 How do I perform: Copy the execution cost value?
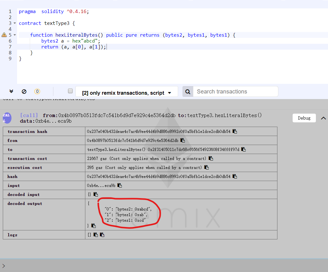[x=206, y=167]
